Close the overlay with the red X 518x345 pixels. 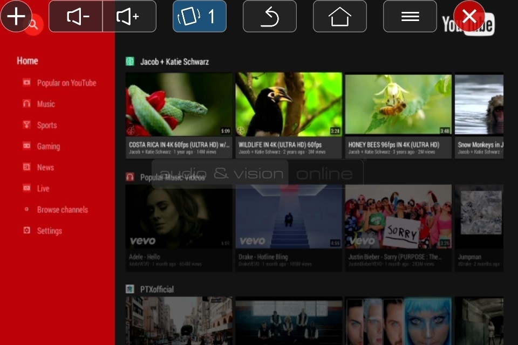(x=469, y=16)
